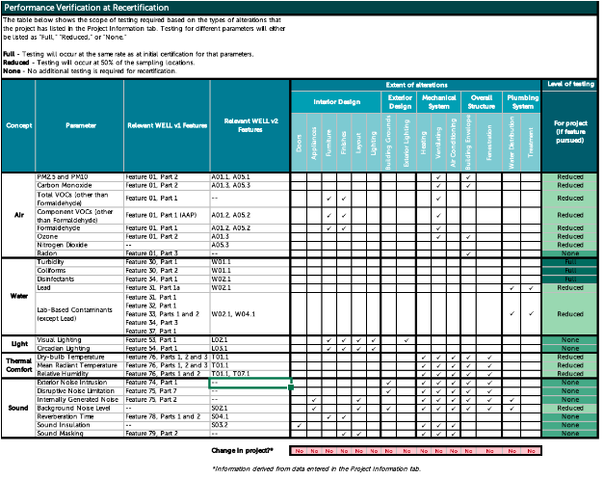The image size is (604, 479).
Task: Select the Air concept cell
Action: pyautogui.click(x=18, y=215)
